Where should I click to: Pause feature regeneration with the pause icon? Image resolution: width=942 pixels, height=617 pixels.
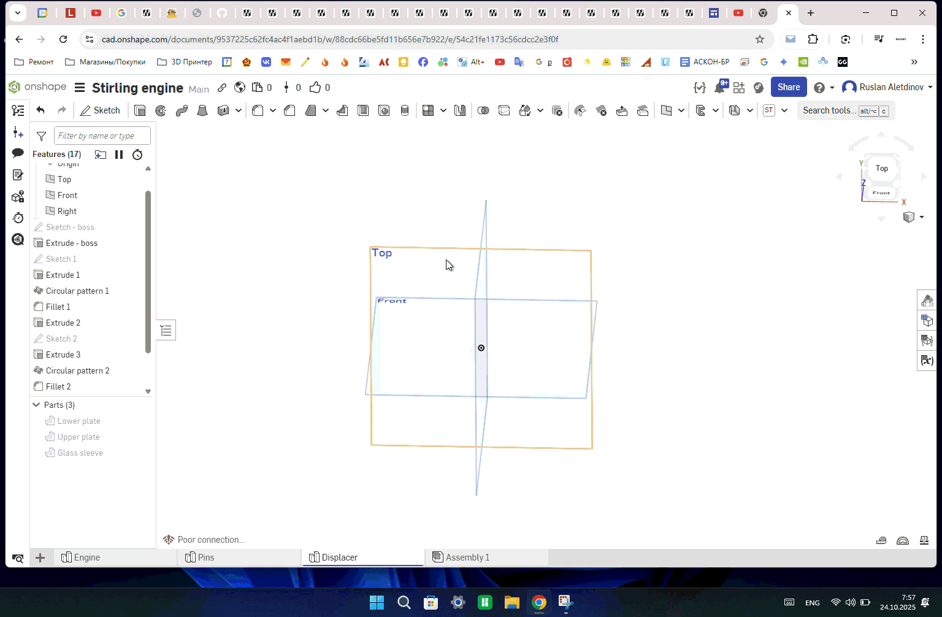[x=119, y=155]
